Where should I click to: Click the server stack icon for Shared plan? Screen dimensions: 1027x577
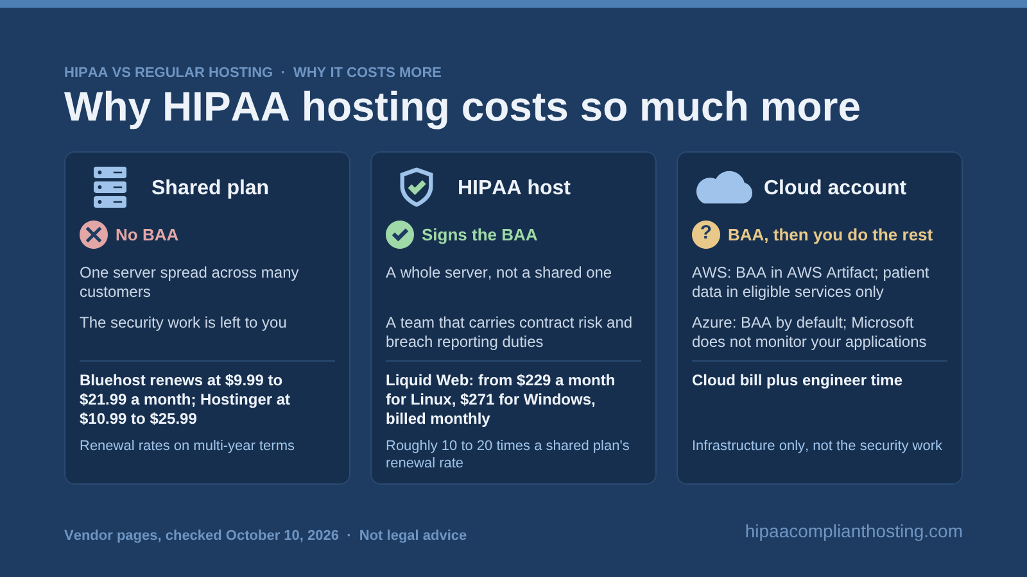pos(110,187)
